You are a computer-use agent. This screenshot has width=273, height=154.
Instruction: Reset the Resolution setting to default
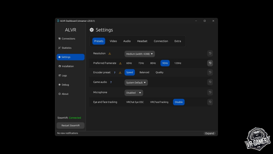coord(210,53)
